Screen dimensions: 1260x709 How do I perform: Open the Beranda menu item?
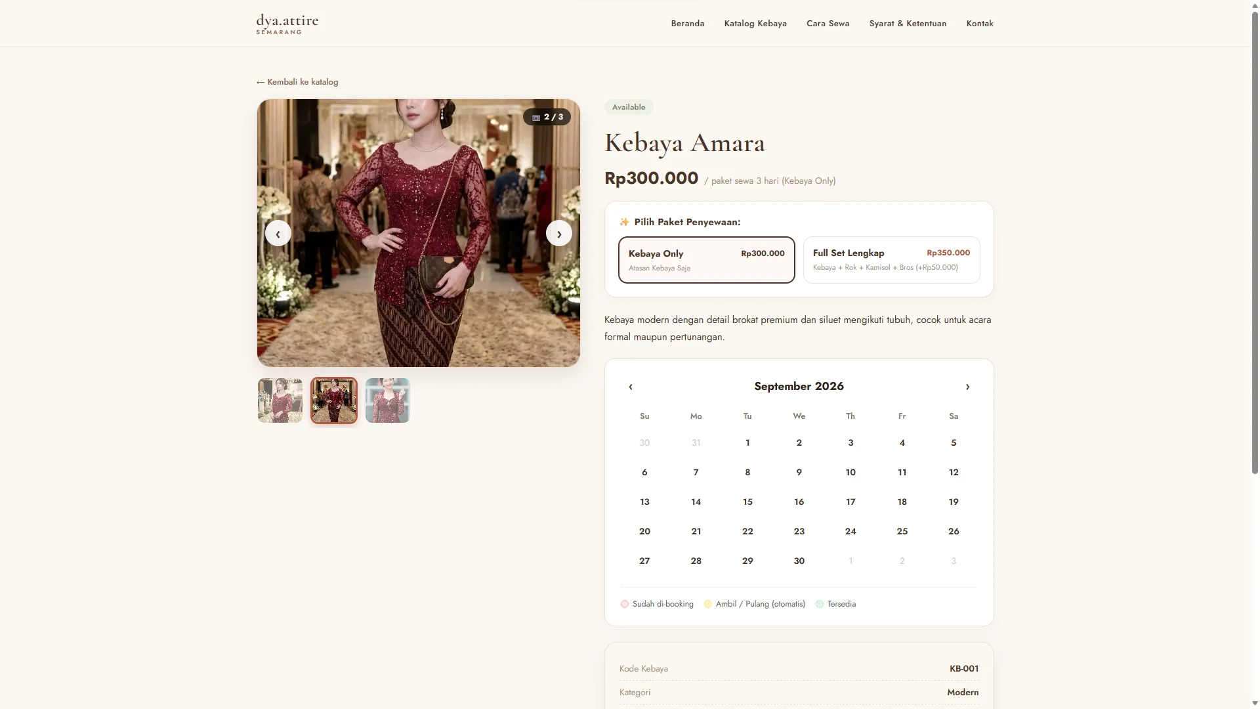(688, 24)
